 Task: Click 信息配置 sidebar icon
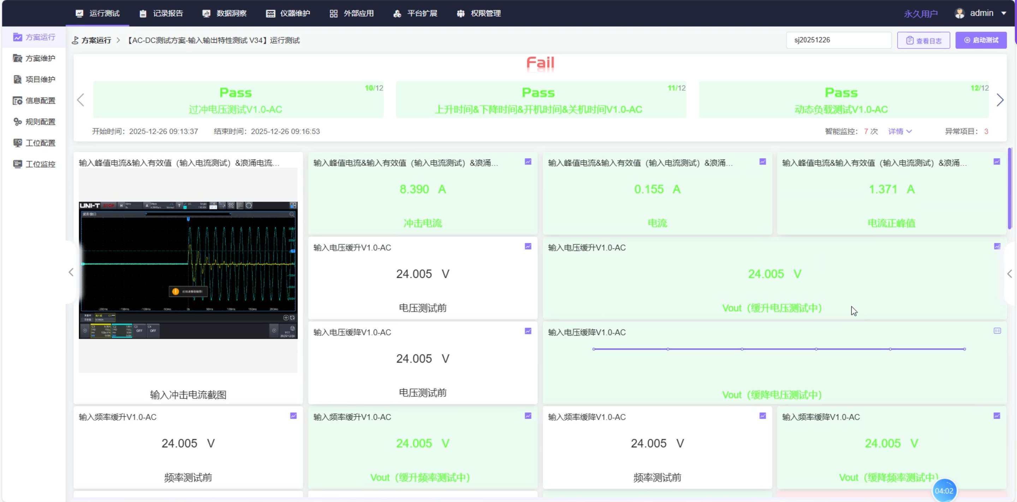pyautogui.click(x=17, y=101)
